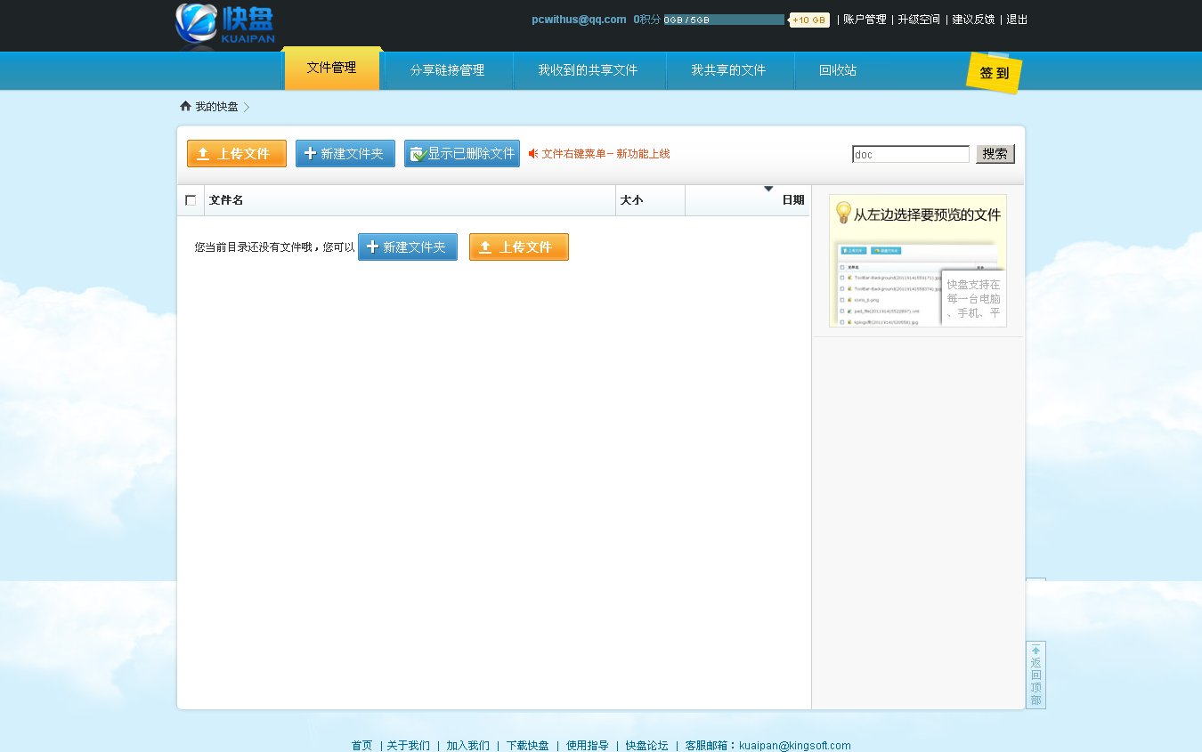1202x752 pixels.
Task: Click the home icon beside 我的快盘
Action: 185,106
